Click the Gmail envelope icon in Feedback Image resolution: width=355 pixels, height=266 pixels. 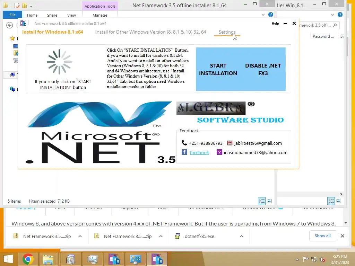(x=230, y=143)
